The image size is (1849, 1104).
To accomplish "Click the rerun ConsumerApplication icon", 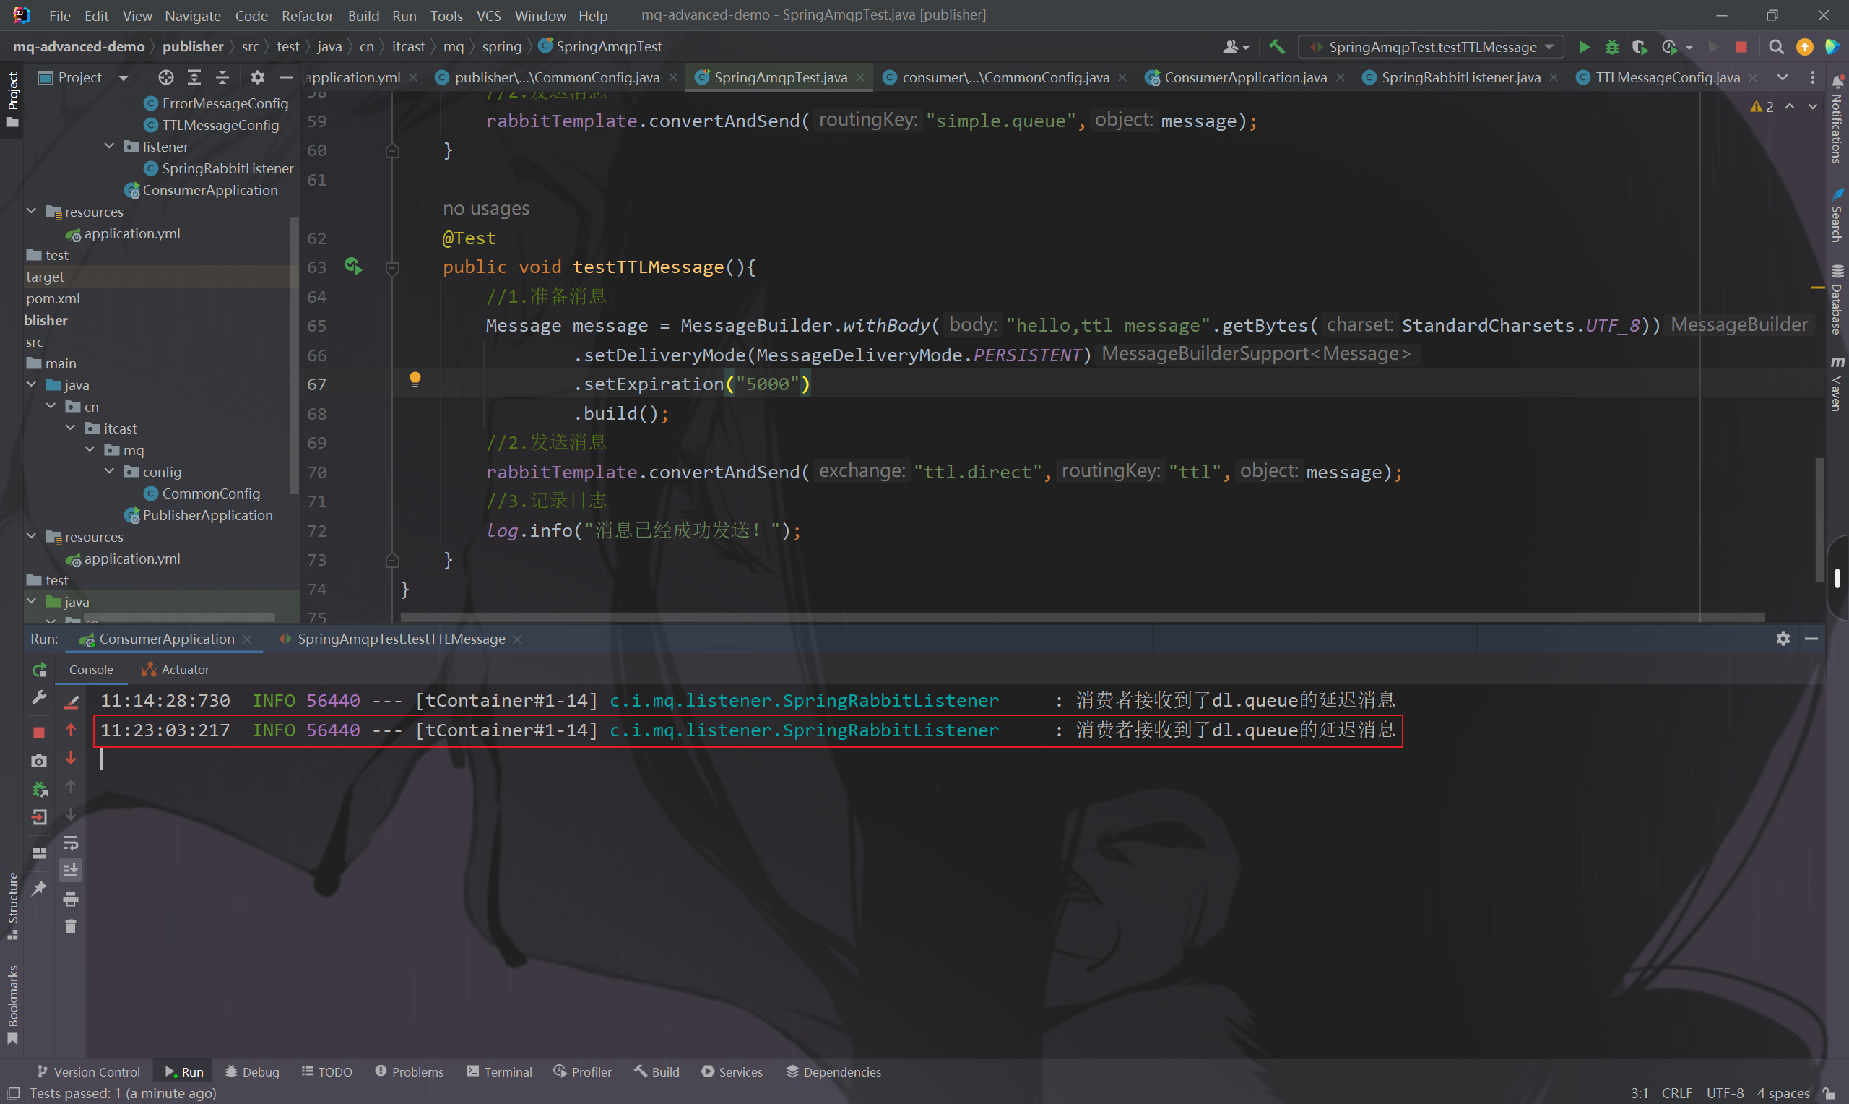I will (39, 670).
